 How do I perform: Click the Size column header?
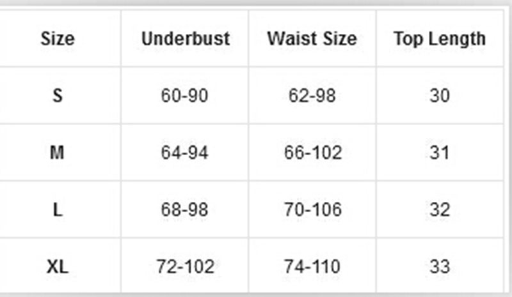(x=58, y=39)
